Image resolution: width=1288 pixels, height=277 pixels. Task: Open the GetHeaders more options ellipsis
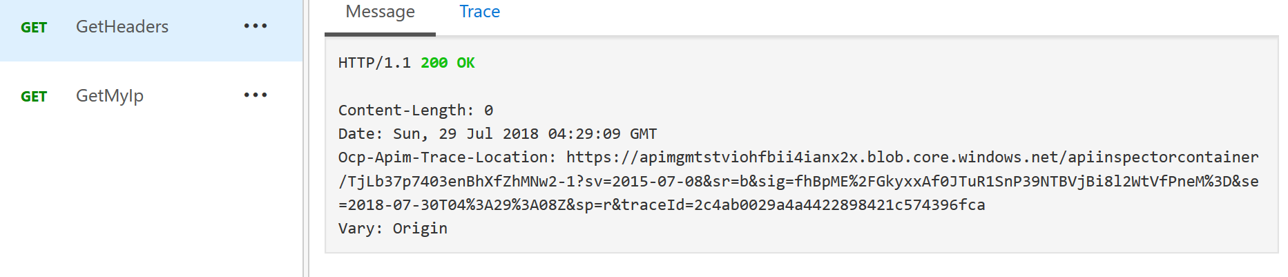click(255, 26)
